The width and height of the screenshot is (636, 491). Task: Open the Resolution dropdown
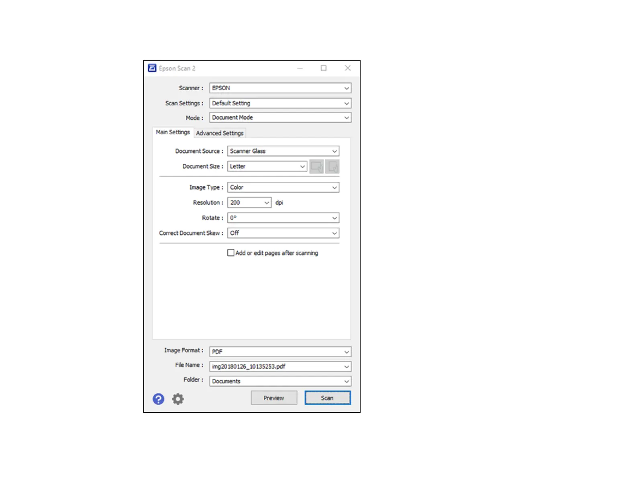pyautogui.click(x=249, y=203)
